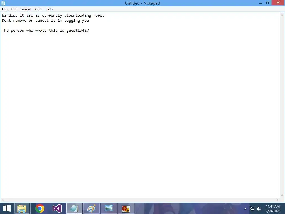Open the View menu
Screen dimensions: 285x214
click(38, 9)
